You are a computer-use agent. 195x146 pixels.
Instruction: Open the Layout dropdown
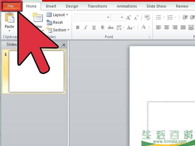tap(57, 15)
